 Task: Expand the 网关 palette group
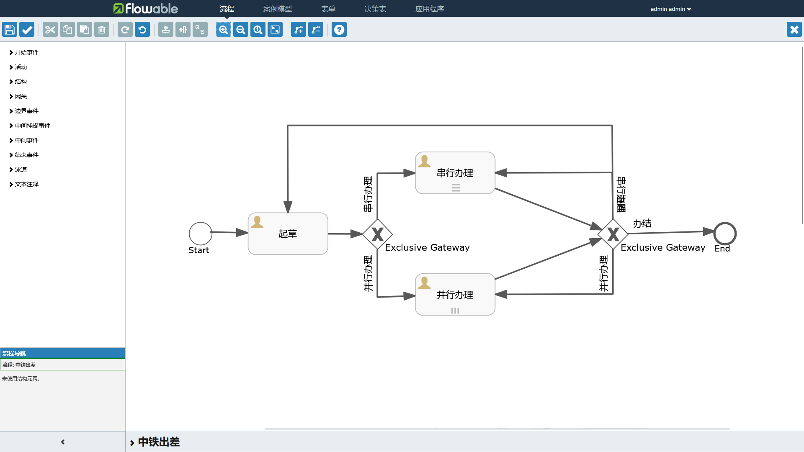coord(21,96)
